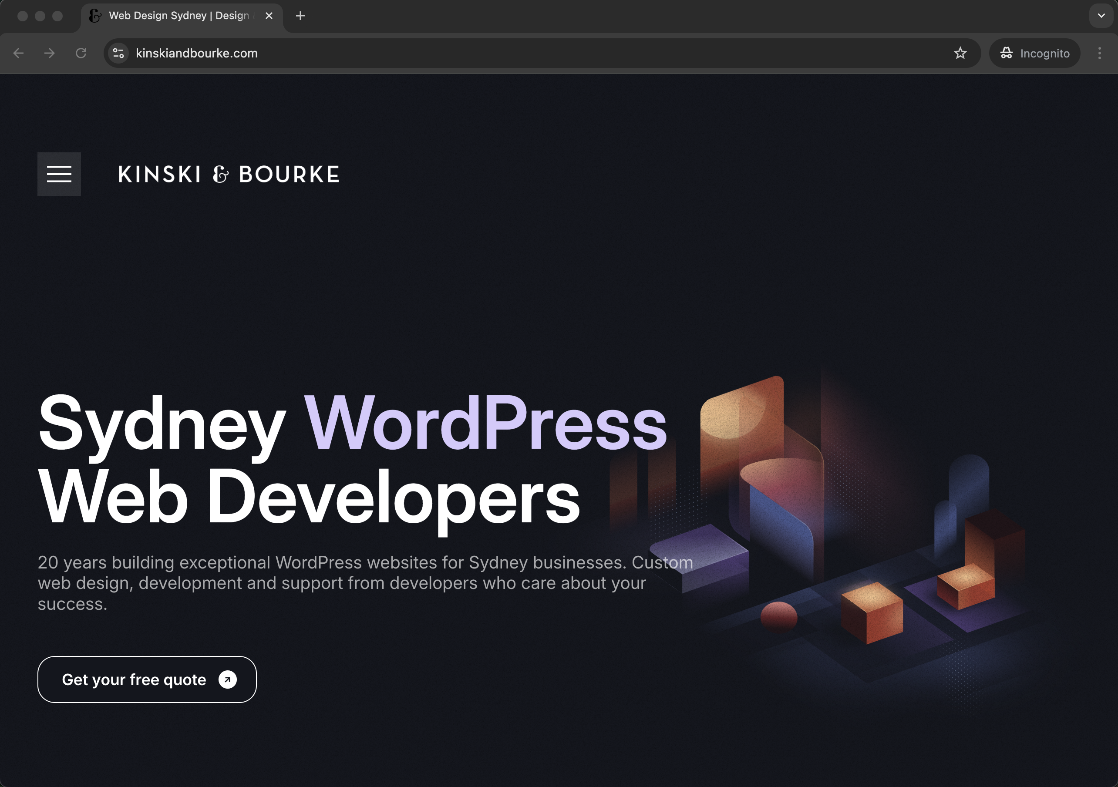Open site information icon in address bar
The height and width of the screenshot is (787, 1118).
pos(118,53)
